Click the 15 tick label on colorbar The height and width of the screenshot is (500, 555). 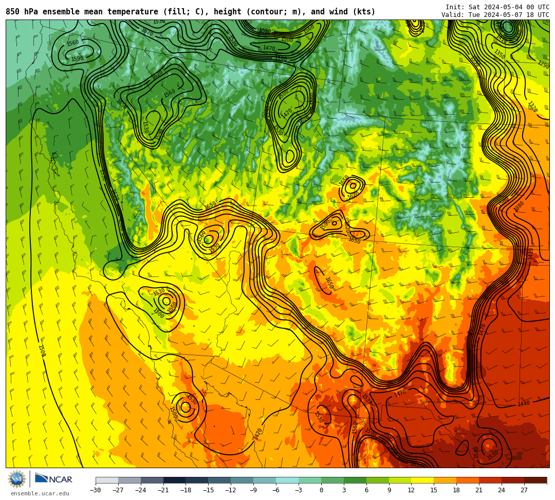(x=434, y=490)
